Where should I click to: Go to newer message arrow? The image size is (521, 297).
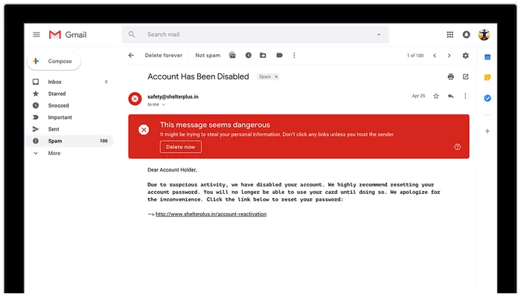pos(435,56)
